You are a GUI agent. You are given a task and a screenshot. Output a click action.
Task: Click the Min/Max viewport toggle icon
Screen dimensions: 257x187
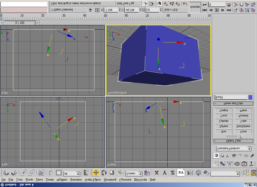(x=253, y=5)
